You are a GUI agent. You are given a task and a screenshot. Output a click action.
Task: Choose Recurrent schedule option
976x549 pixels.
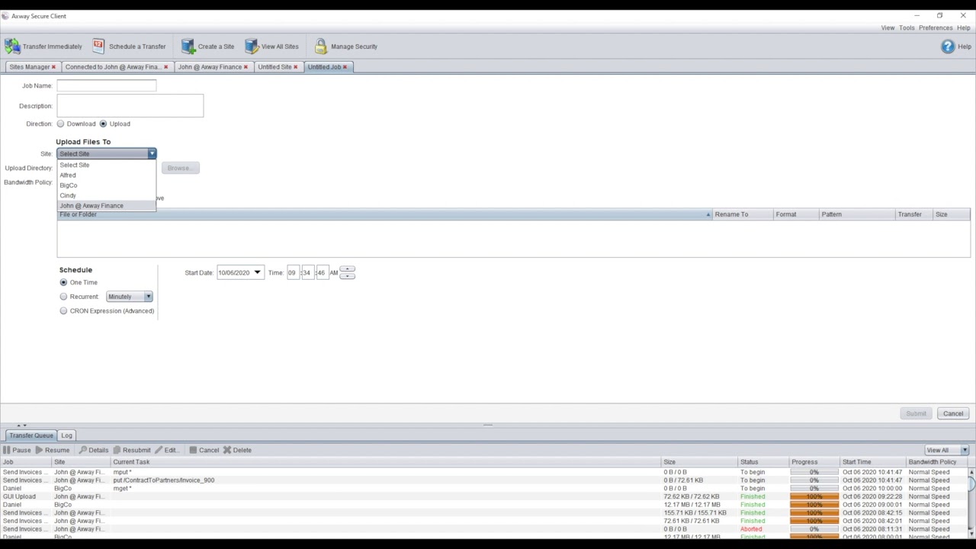[63, 297]
